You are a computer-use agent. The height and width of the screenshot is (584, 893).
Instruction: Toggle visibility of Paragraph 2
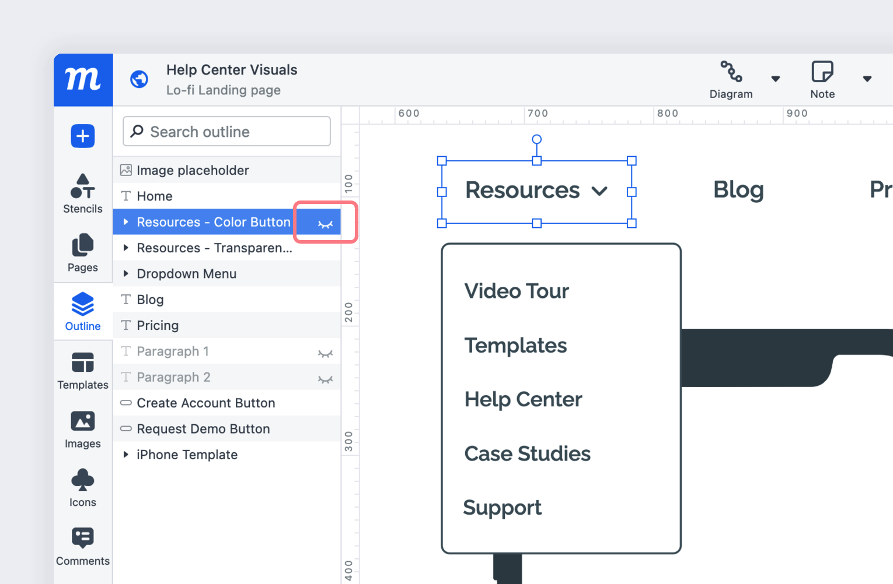coord(325,379)
